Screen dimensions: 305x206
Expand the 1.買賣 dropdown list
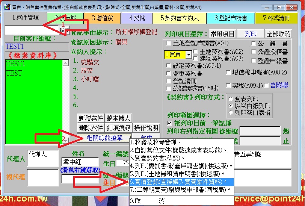[189, 55]
